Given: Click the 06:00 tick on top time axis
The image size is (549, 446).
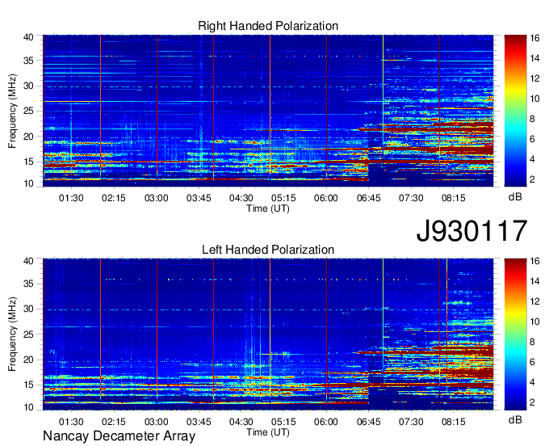Looking at the screenshot, I should (326, 198).
